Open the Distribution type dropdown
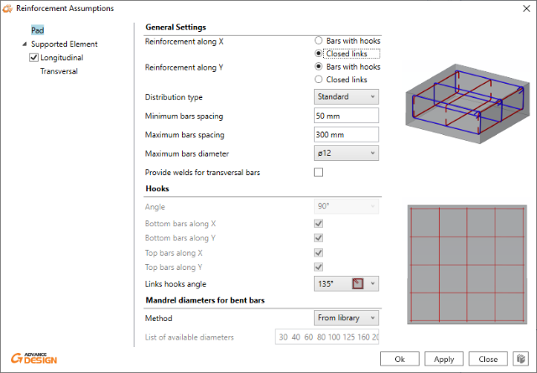This screenshot has height=373, width=537. pyautogui.click(x=347, y=96)
